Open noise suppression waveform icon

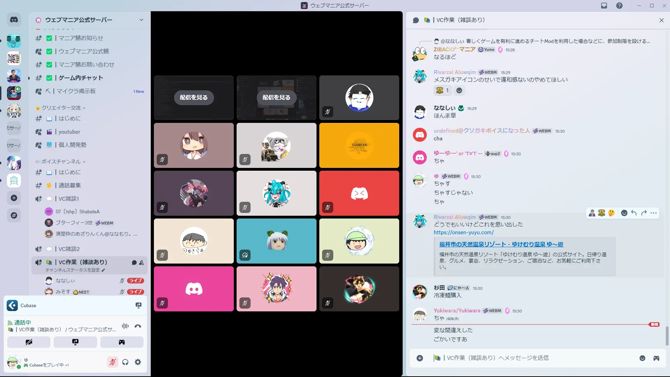point(125,326)
